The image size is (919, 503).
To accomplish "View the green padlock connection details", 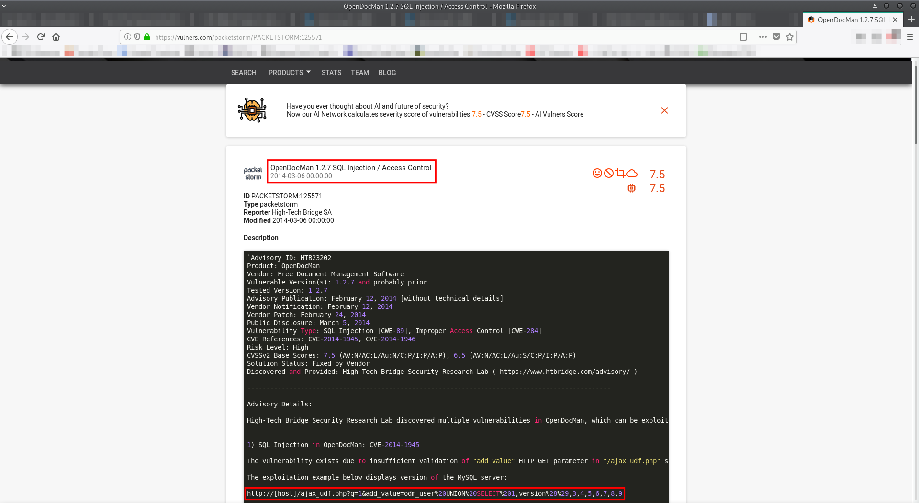I will point(147,37).
